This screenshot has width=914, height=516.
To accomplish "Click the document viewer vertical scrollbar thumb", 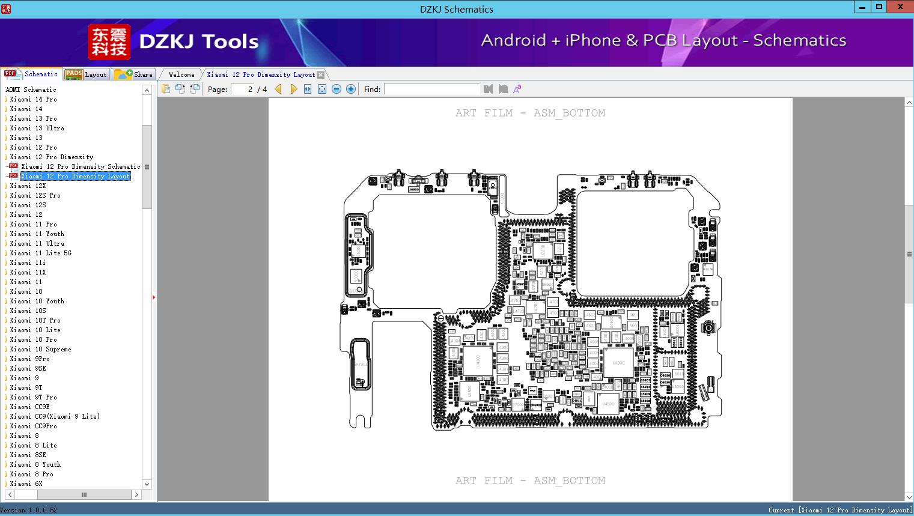I will point(909,254).
